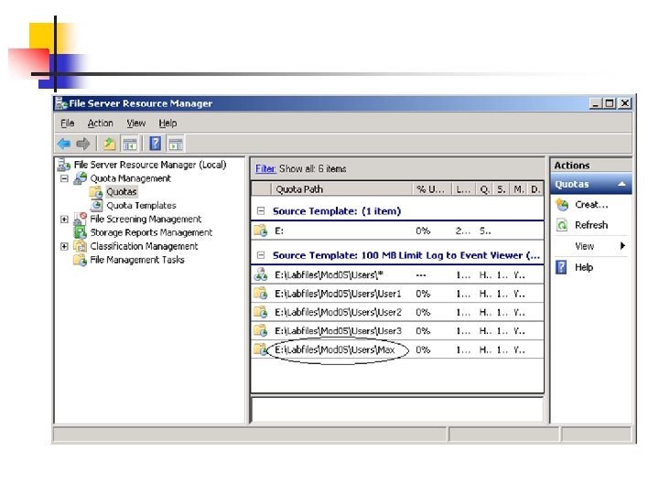Sort by the L... column header
Image resolution: width=659 pixels, height=494 pixels.
point(463,189)
